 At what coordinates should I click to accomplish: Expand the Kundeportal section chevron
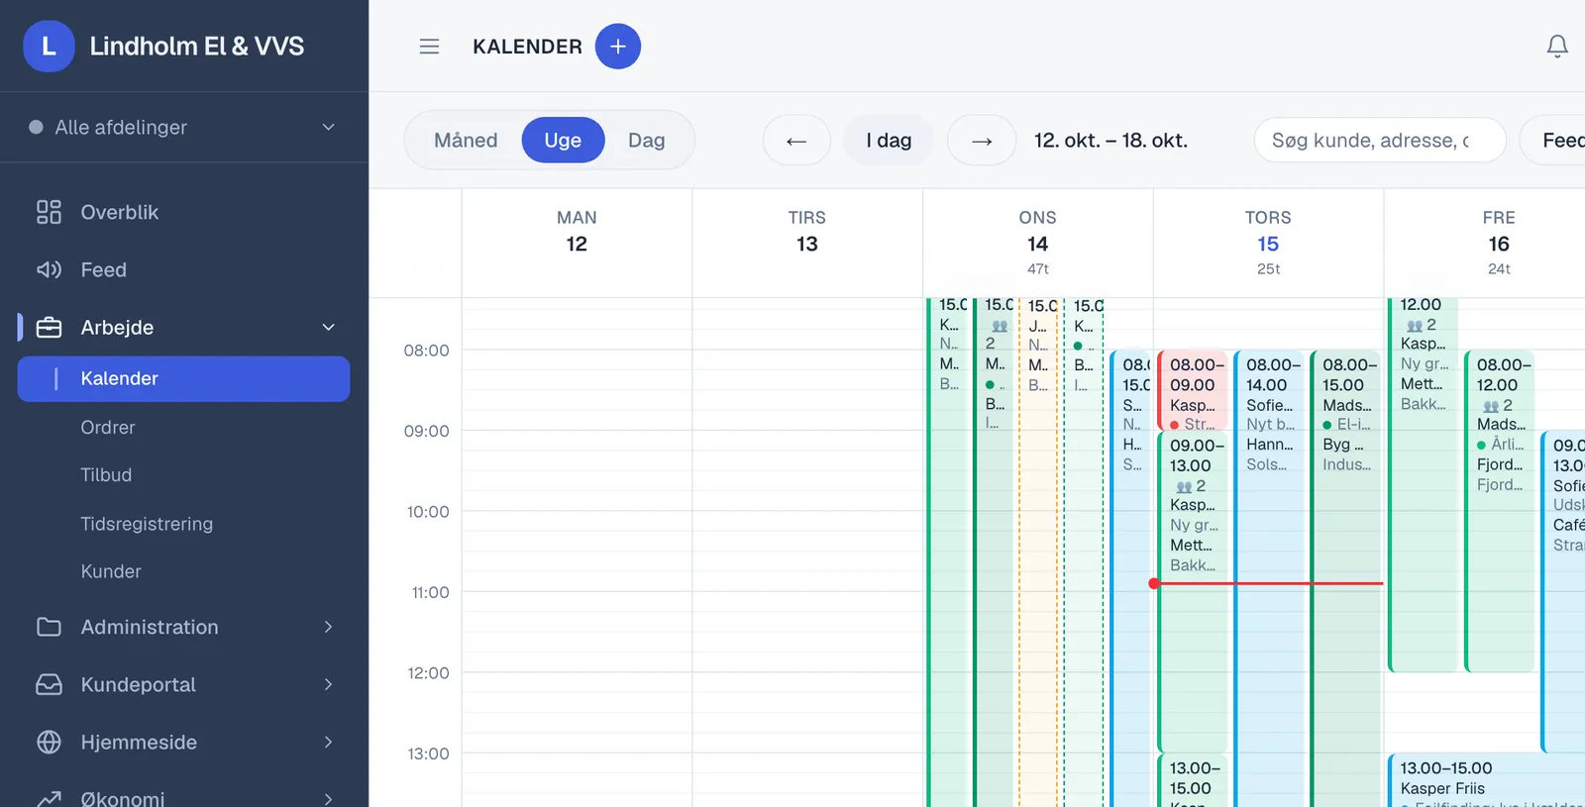point(329,684)
